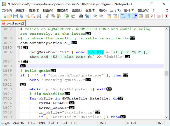Click the highlighted ${2-$1} text

96,52
